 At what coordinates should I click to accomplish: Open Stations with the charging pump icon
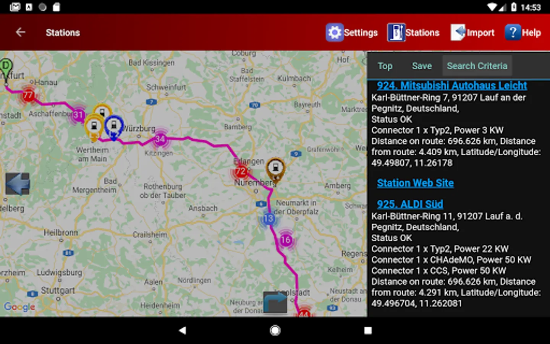coord(396,32)
